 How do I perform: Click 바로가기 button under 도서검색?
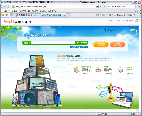click(108, 74)
